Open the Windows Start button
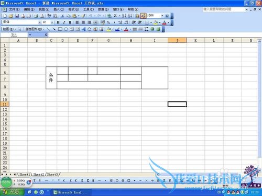This screenshot has height=196, width=262. point(12,192)
